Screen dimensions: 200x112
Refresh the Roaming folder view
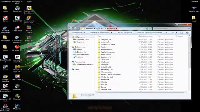click(150, 29)
